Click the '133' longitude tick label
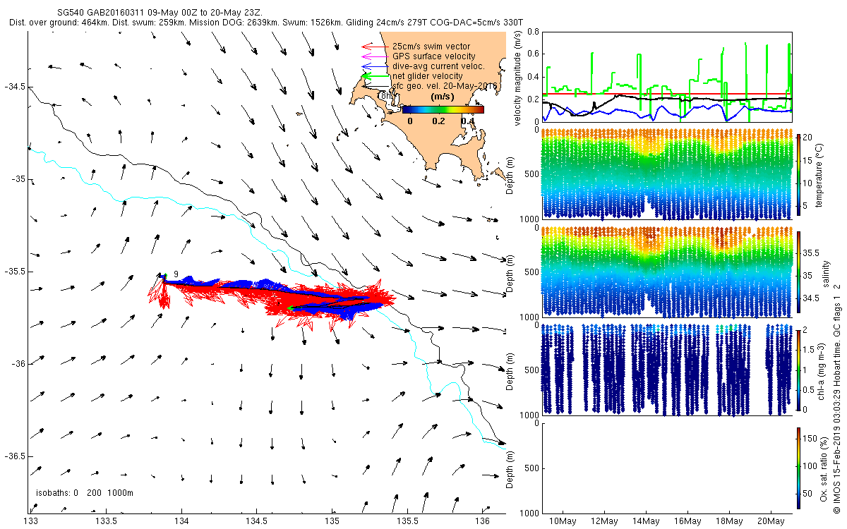Image resolution: width=847 pixels, height=529 pixels. (x=30, y=521)
